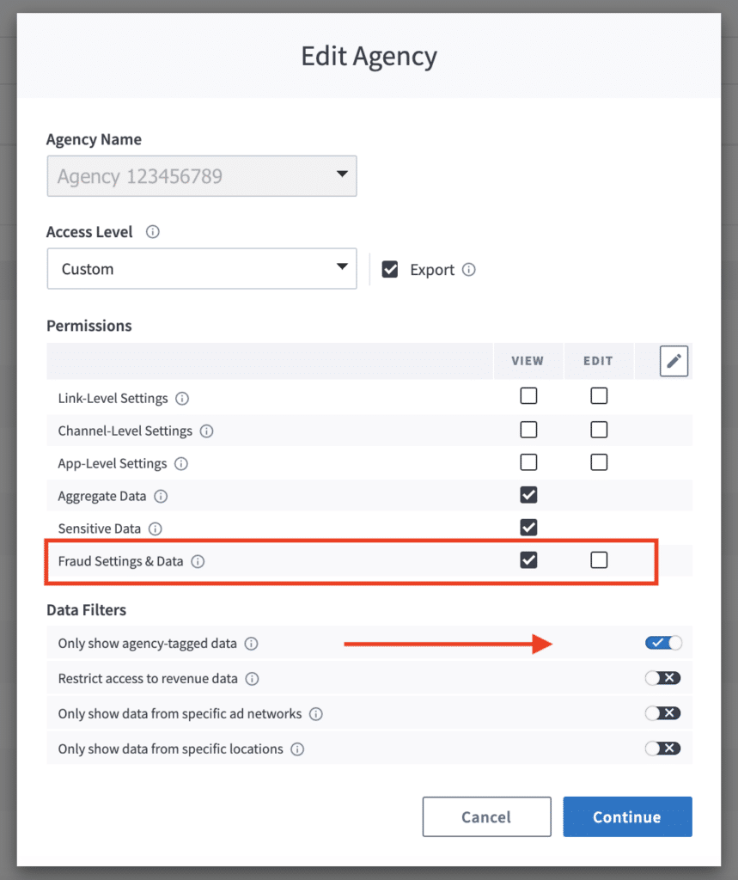738x880 pixels.
Task: Click info icon for agency-tagged data filter
Action: [x=252, y=644]
